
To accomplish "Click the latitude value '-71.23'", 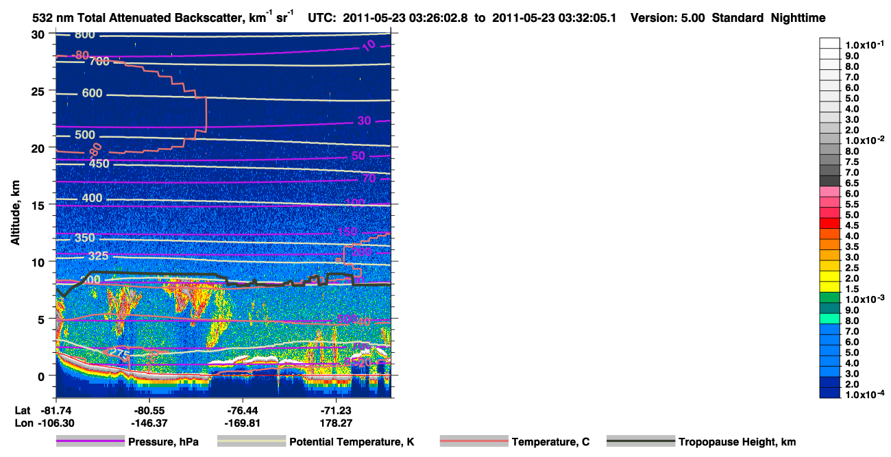I will click(337, 410).
